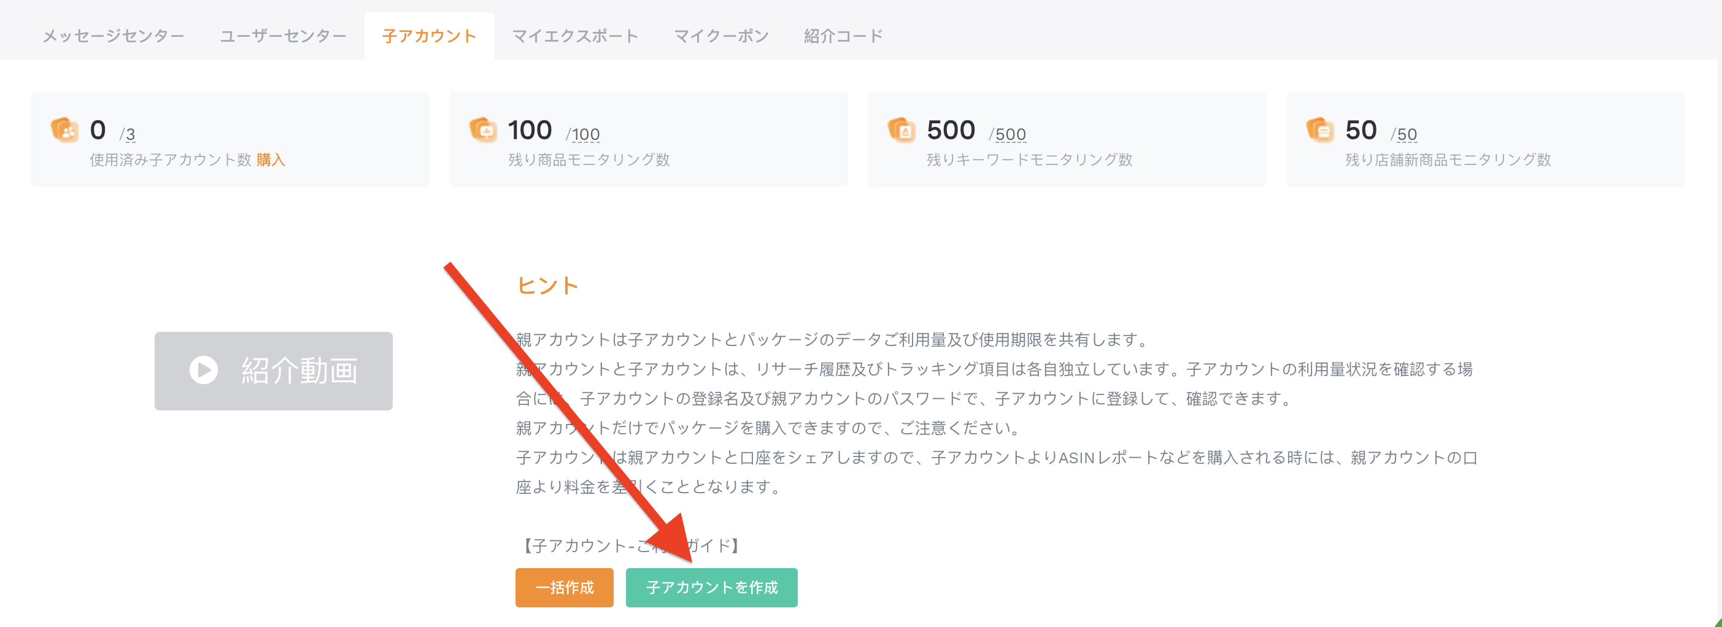This screenshot has height=627, width=1722.
Task: Click the 購入 link for sub-accounts
Action: 271,160
